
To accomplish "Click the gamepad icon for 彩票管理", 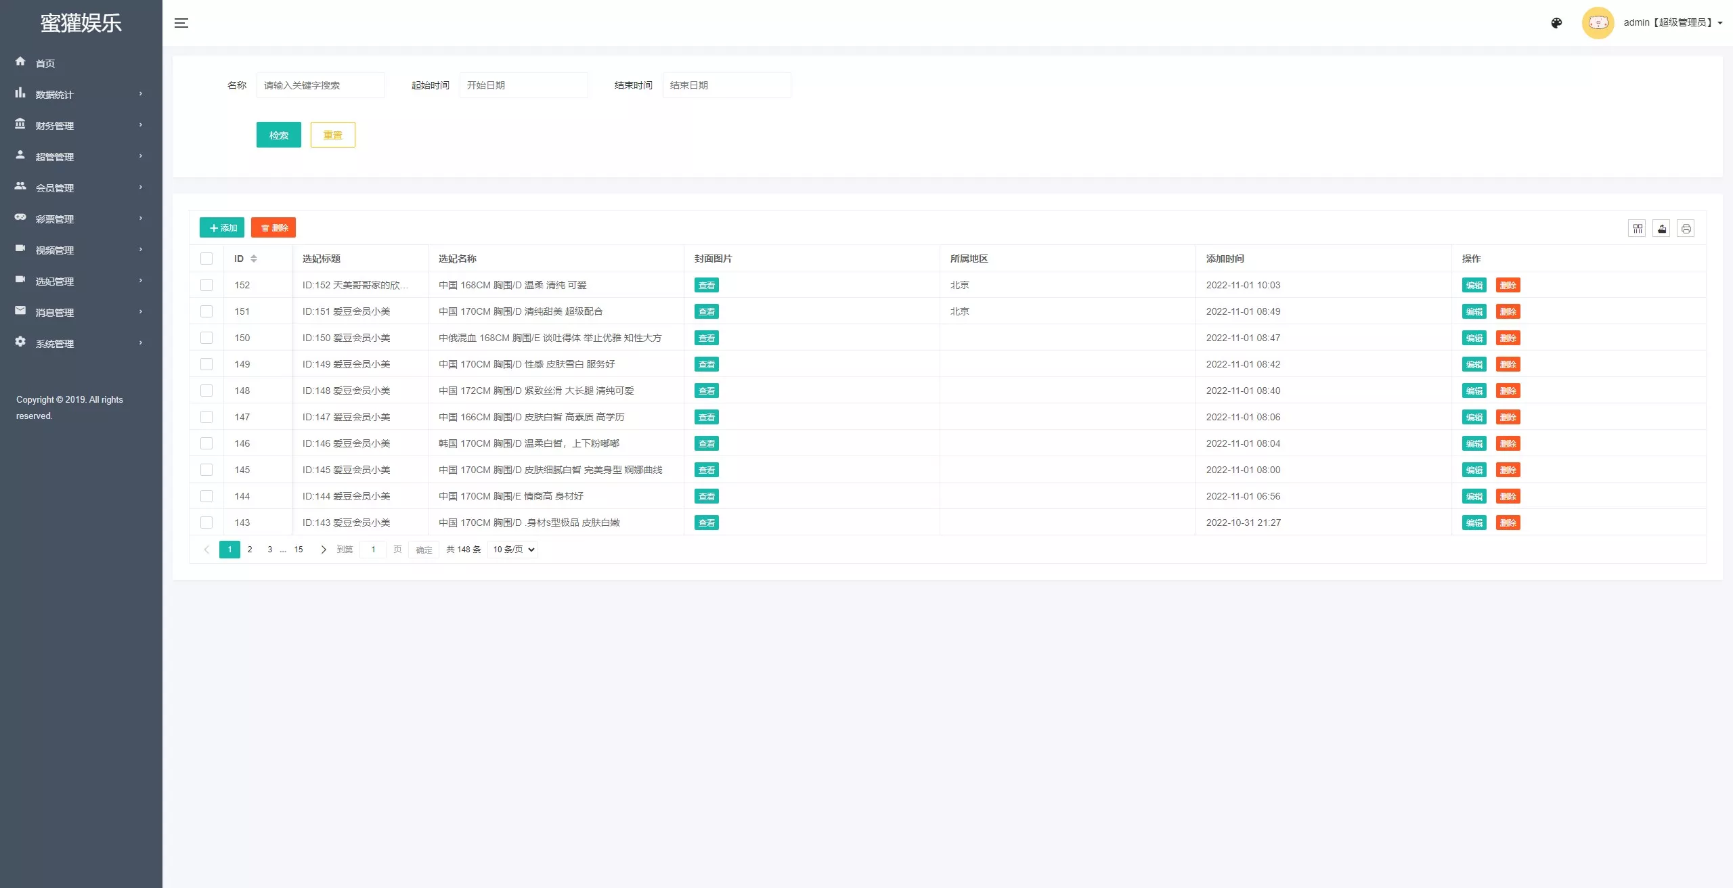I will point(20,217).
